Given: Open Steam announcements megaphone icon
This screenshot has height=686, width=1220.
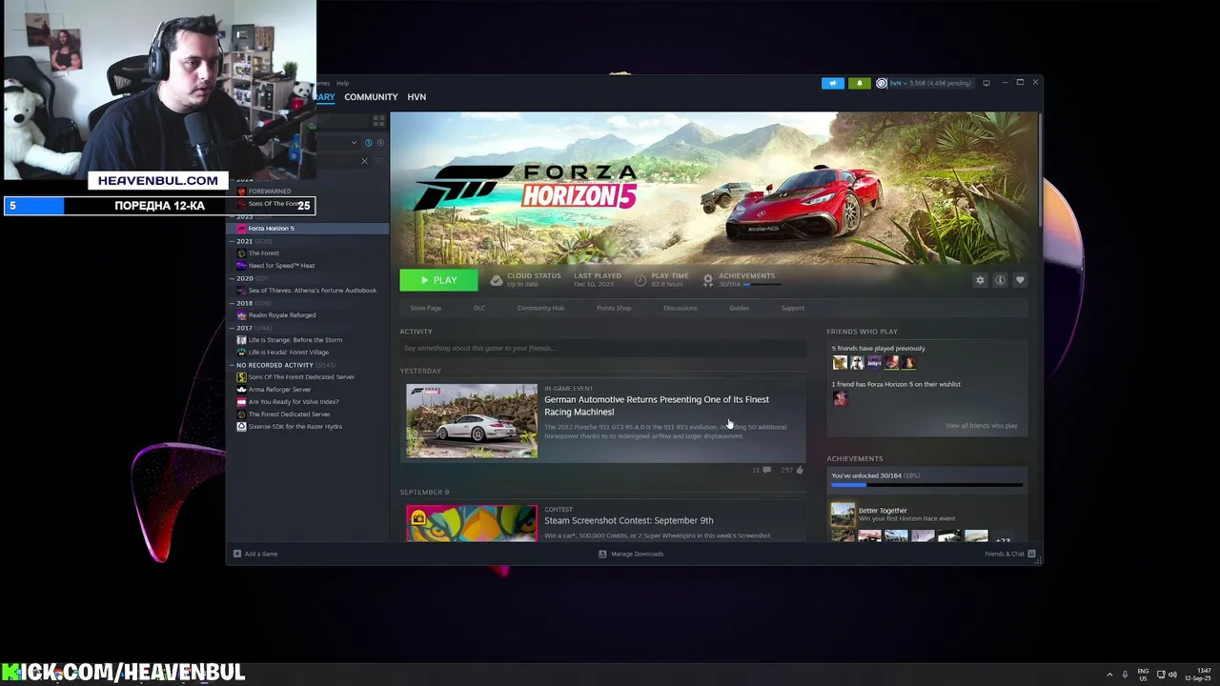Looking at the screenshot, I should tap(832, 83).
